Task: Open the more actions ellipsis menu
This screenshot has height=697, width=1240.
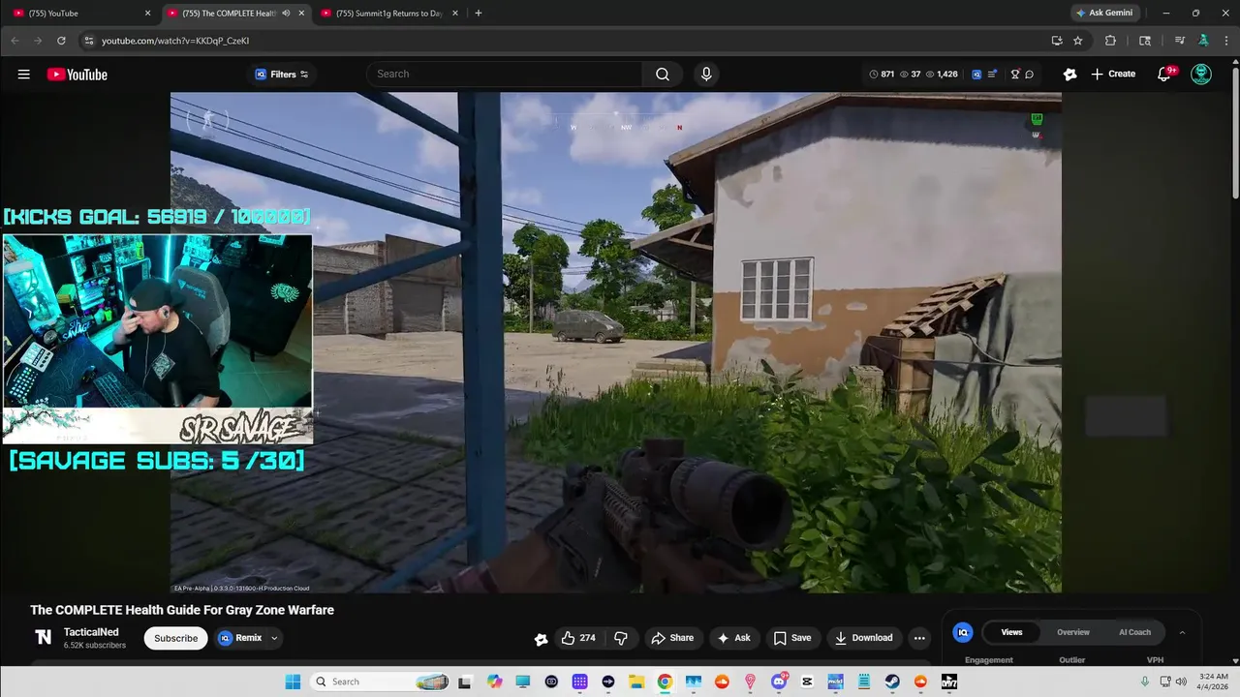Action: (x=919, y=638)
